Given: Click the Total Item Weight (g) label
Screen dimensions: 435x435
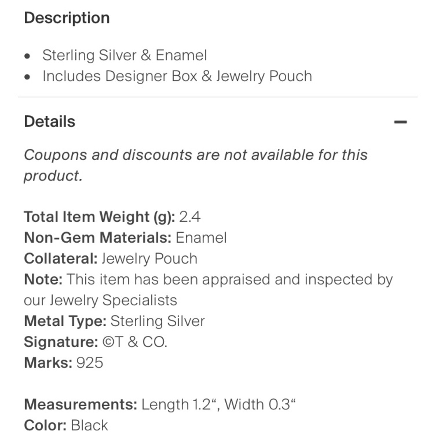Looking at the screenshot, I should 100,217.
